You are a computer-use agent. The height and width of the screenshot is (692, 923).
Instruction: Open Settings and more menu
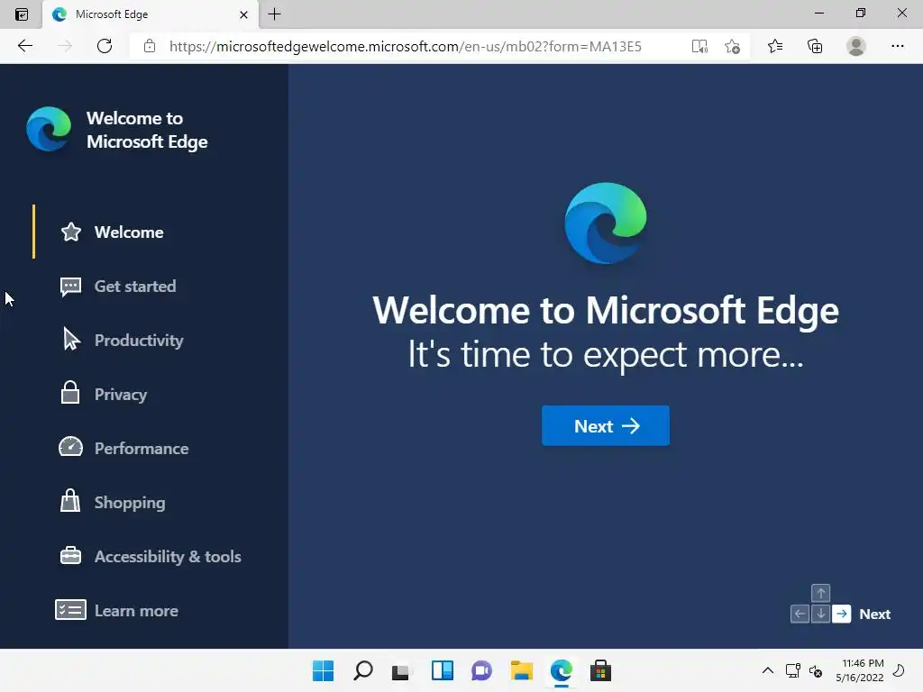click(897, 46)
